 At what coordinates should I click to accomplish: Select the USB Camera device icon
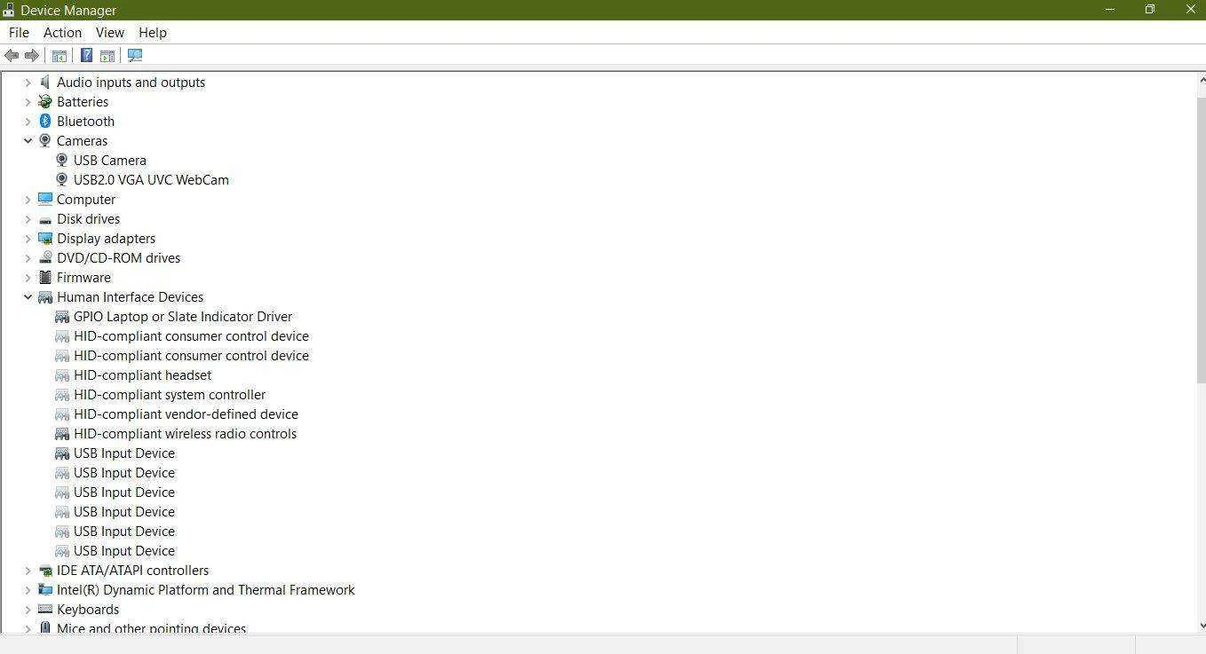tap(62, 160)
